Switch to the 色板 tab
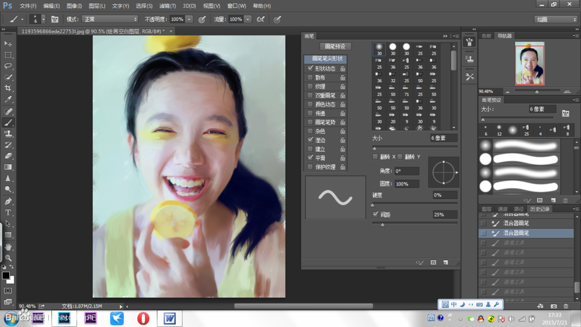 pos(486,36)
